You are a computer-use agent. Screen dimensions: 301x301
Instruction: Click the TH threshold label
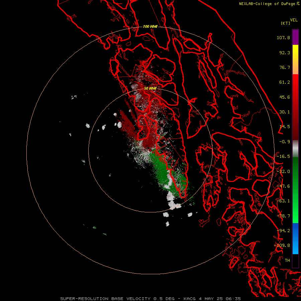coord(287,261)
